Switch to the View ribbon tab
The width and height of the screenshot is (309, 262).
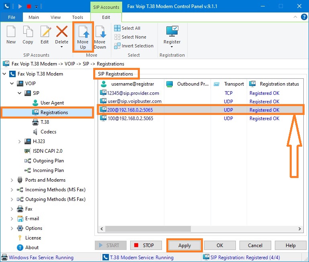click(x=55, y=17)
